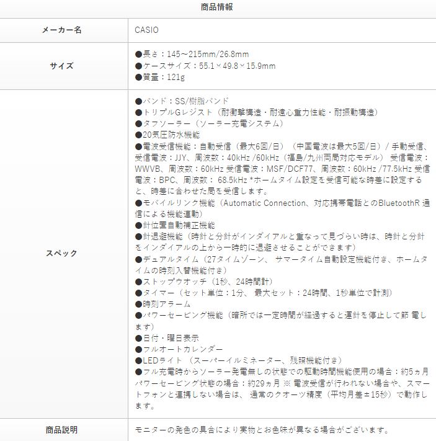Click the 商品情報 table header

[218, 8]
